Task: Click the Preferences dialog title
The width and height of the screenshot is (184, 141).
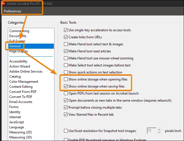Action: 12,11
